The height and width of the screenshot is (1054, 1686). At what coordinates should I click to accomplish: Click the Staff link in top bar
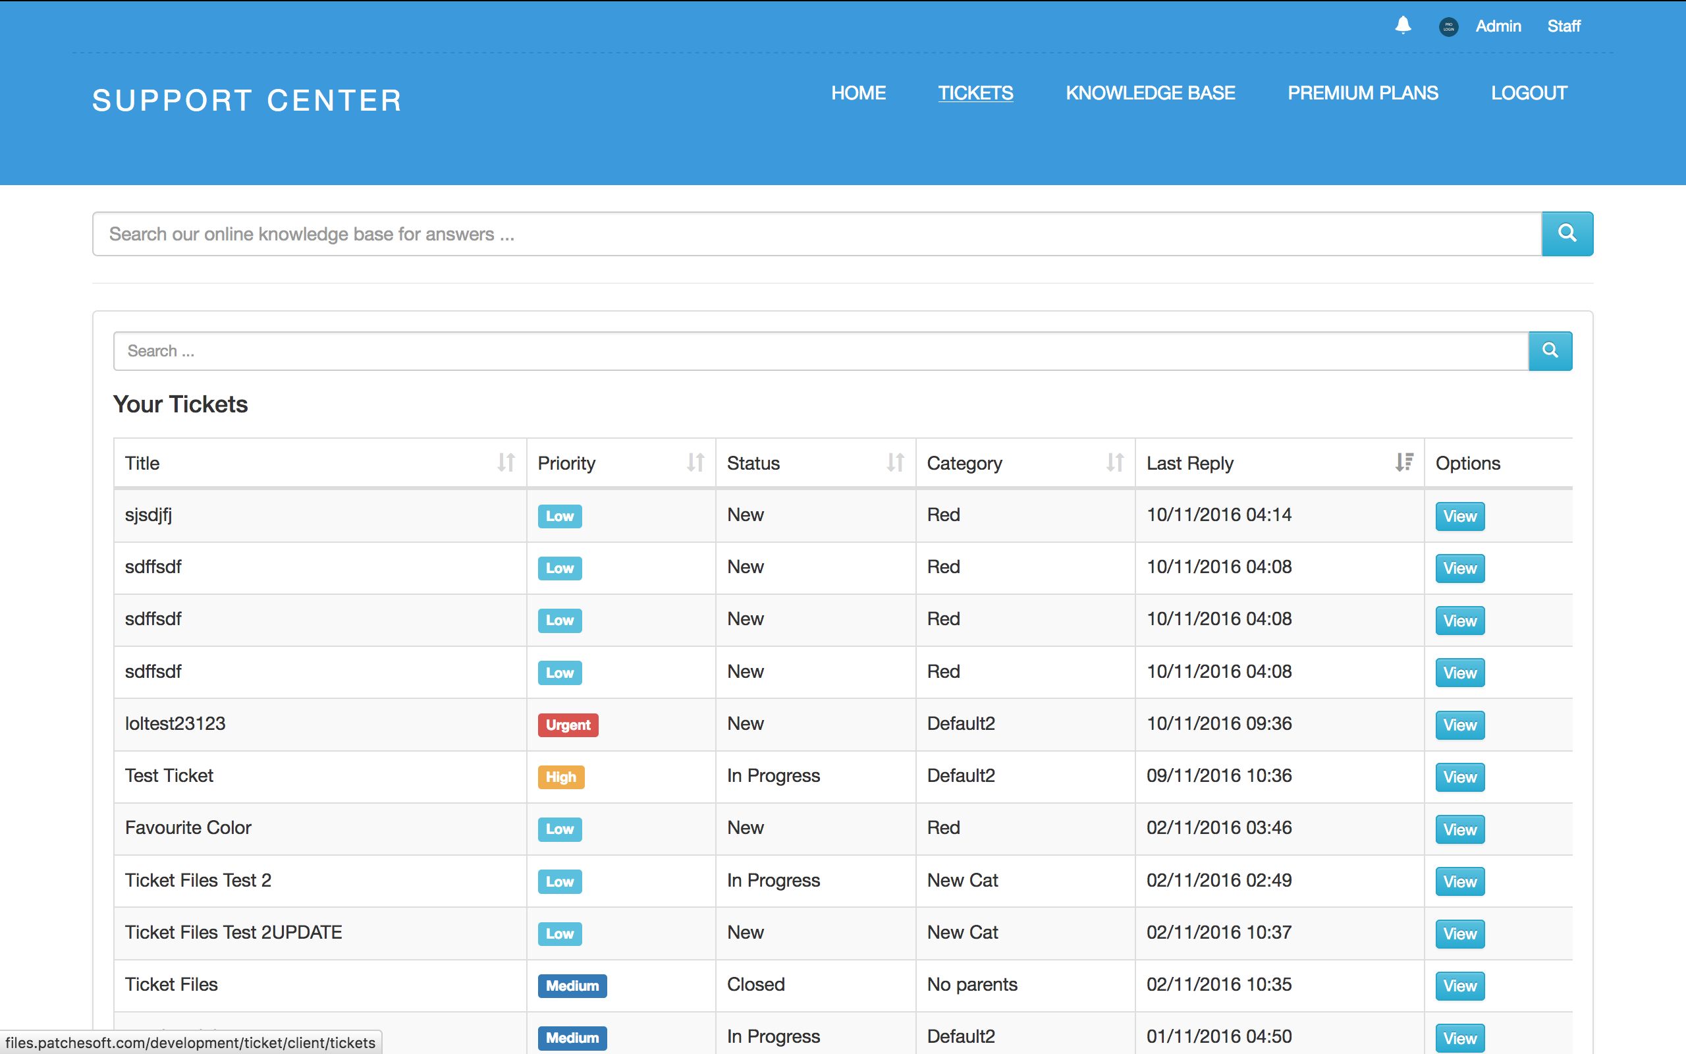tap(1564, 26)
